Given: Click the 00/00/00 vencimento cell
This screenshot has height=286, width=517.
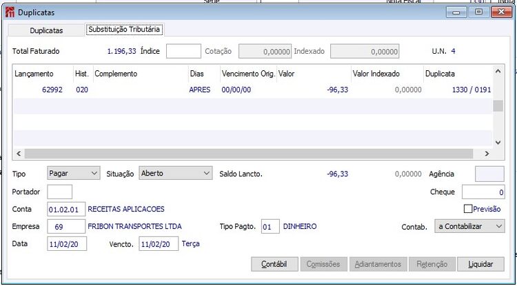Looking at the screenshot, I should pyautogui.click(x=236, y=90).
